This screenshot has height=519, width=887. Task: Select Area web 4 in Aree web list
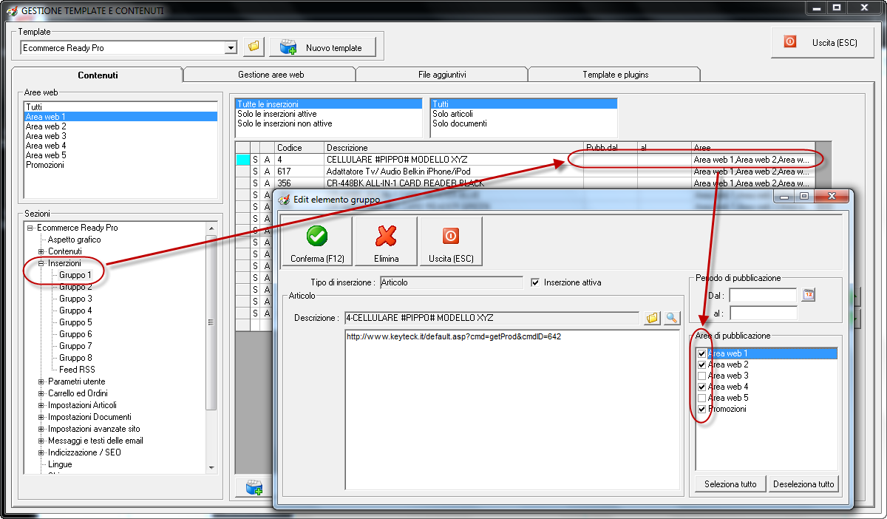120,146
